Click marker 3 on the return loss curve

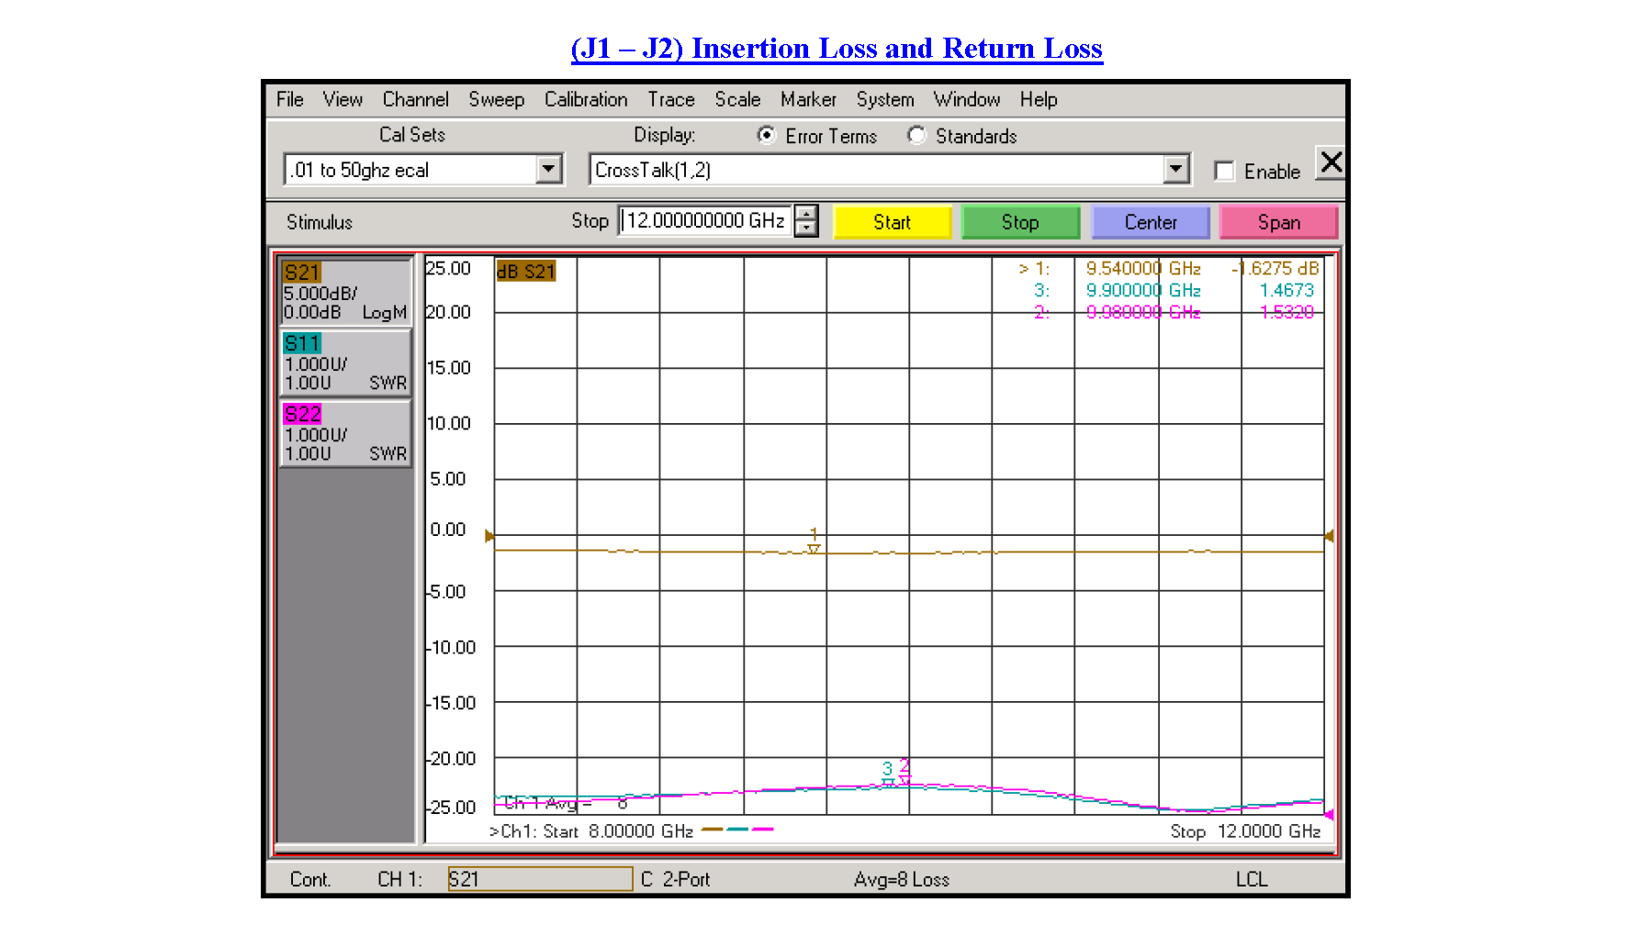tap(887, 781)
